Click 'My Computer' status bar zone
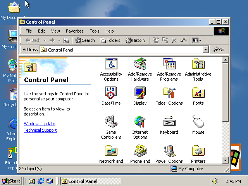The height and width of the screenshot is (186, 248). pyautogui.click(x=200, y=169)
